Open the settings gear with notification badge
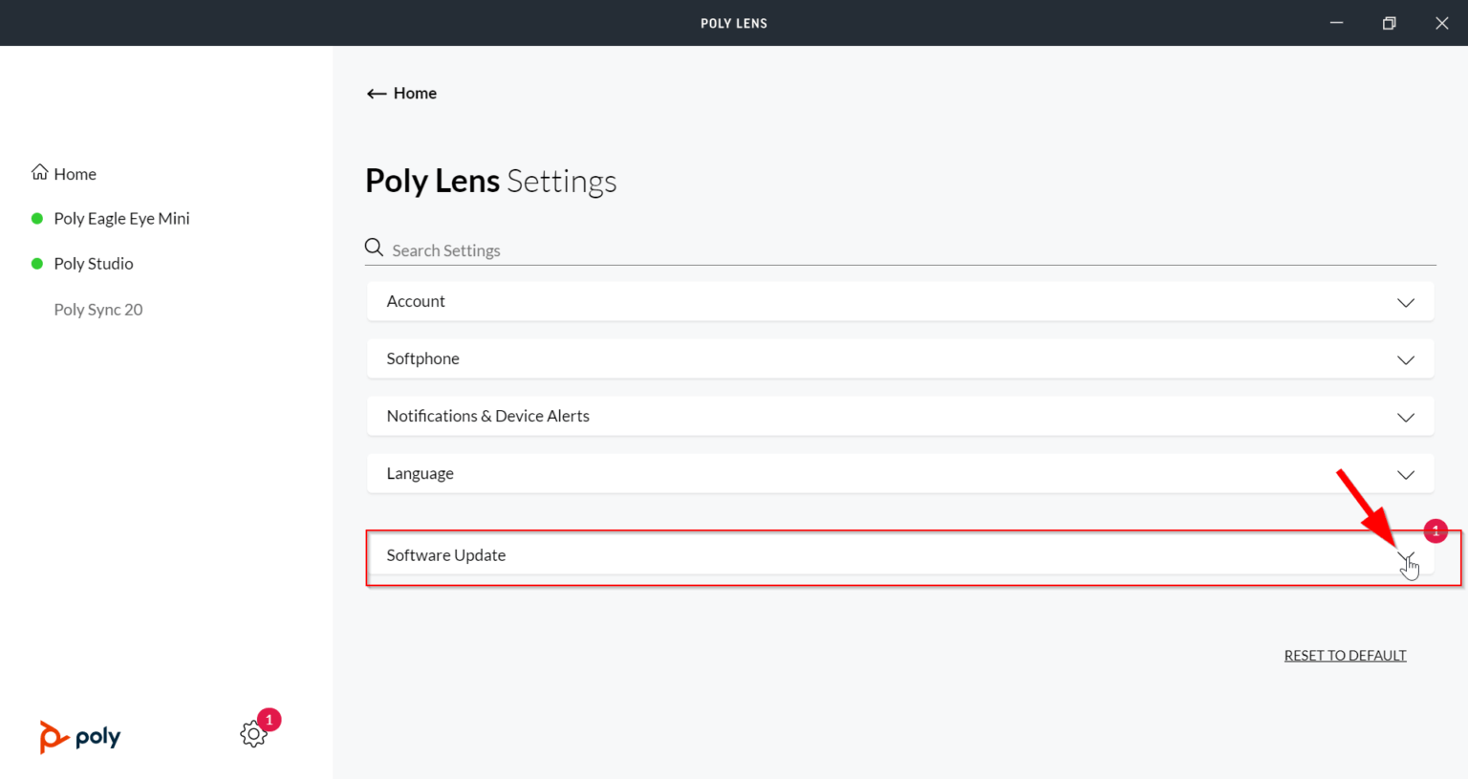 253,734
